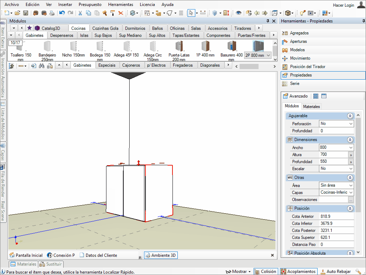This screenshot has width=366, height=275.
Task: Switch to the Dormitorios catalog tab
Action: [135, 28]
